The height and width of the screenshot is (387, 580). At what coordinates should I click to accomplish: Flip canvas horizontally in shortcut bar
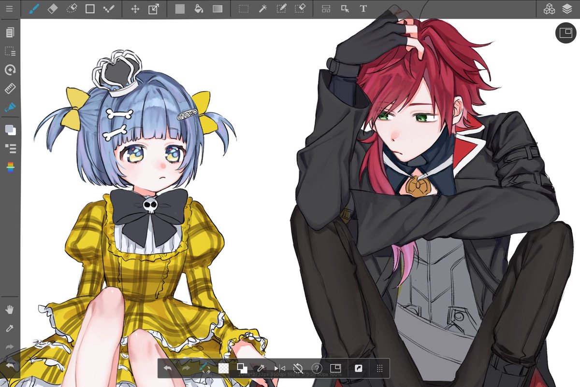[279, 368]
